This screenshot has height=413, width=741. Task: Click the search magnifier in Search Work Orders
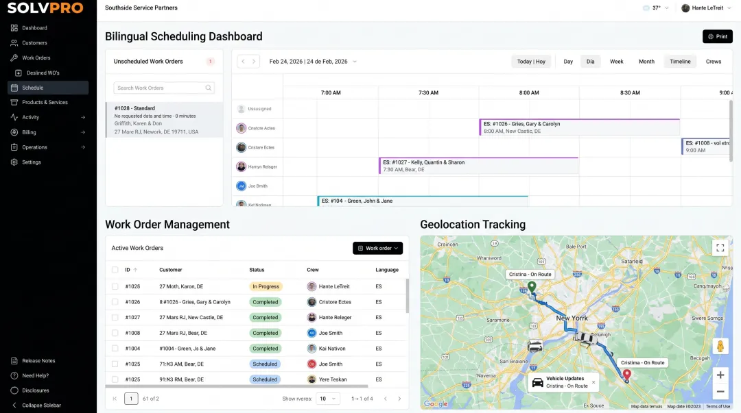(208, 88)
